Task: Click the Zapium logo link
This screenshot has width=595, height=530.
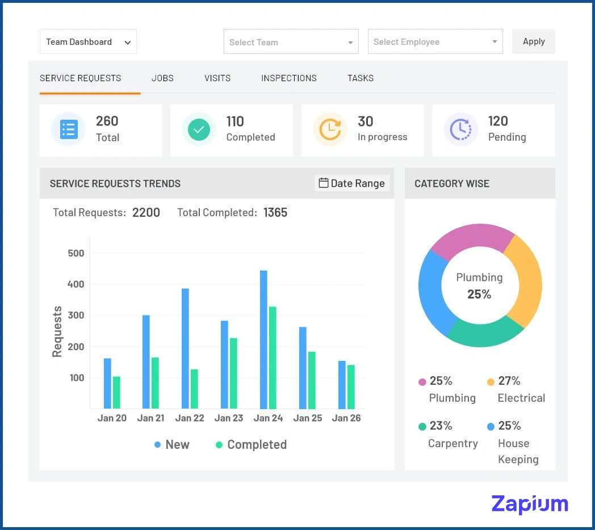Action: click(x=529, y=504)
